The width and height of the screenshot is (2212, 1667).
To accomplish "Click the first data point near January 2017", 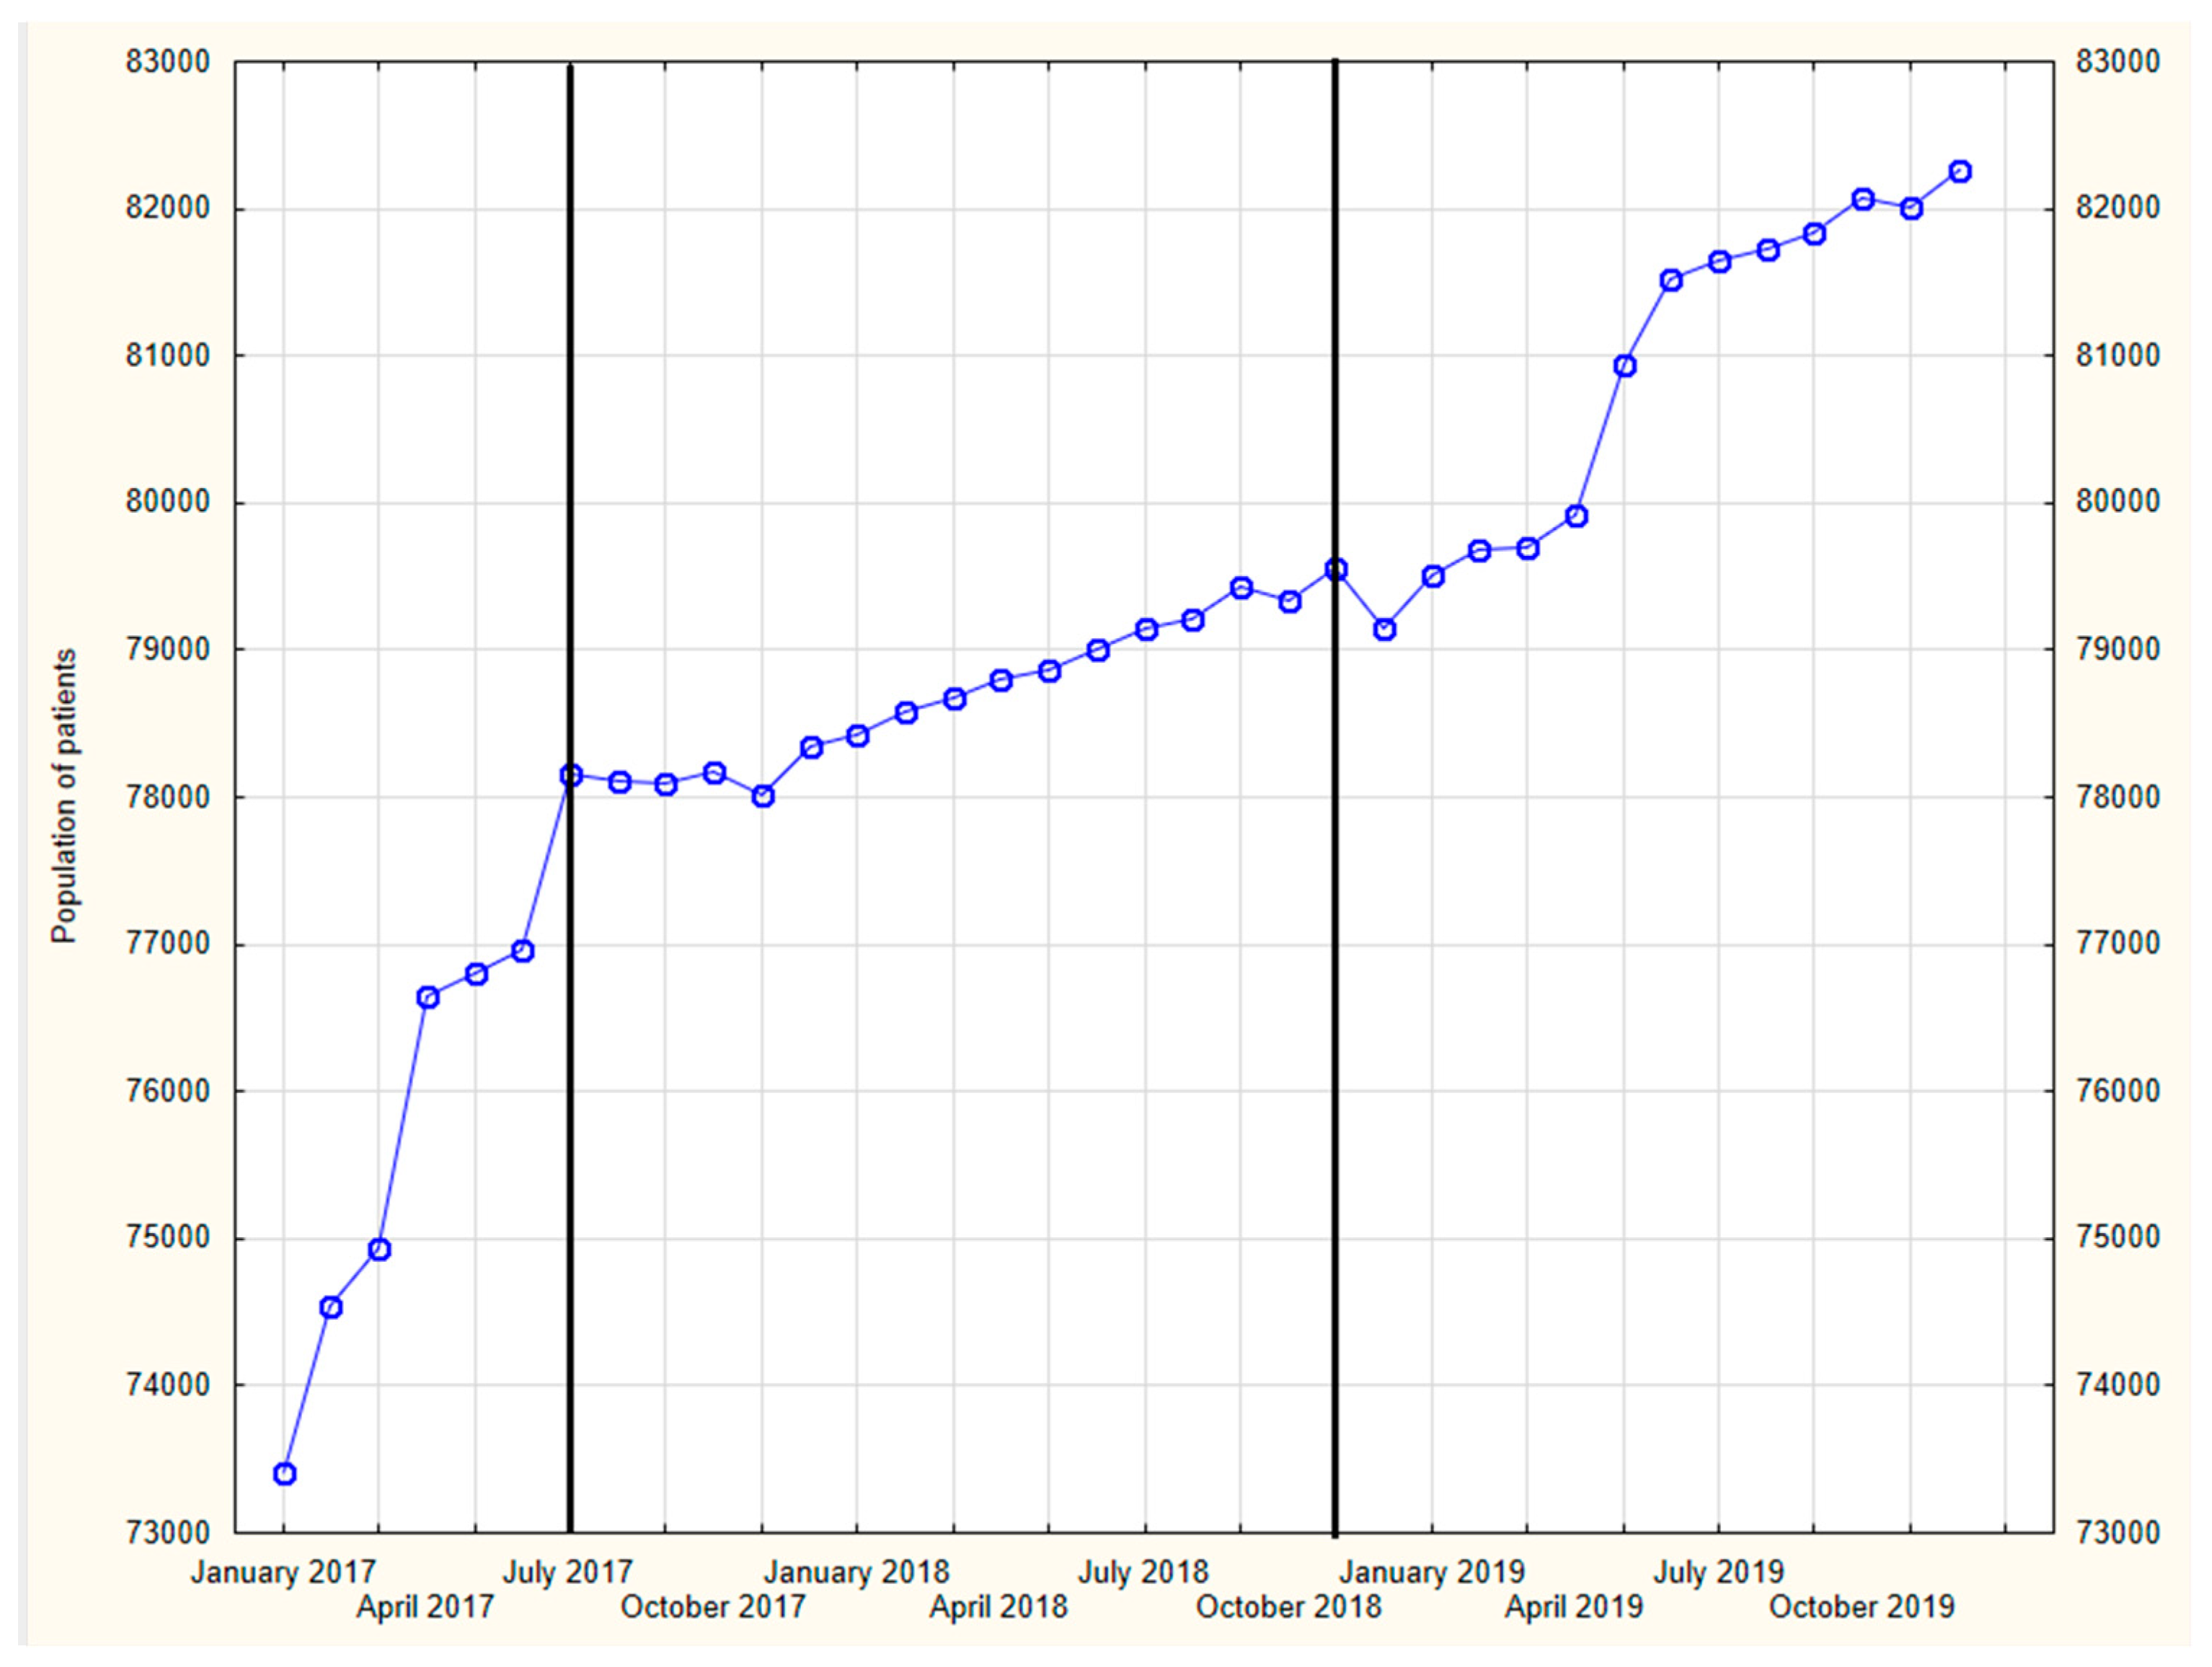I will [284, 1474].
